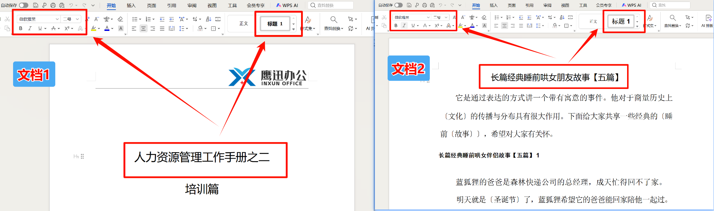Apply Heading 1 style in left window
714x211 pixels.
point(275,24)
